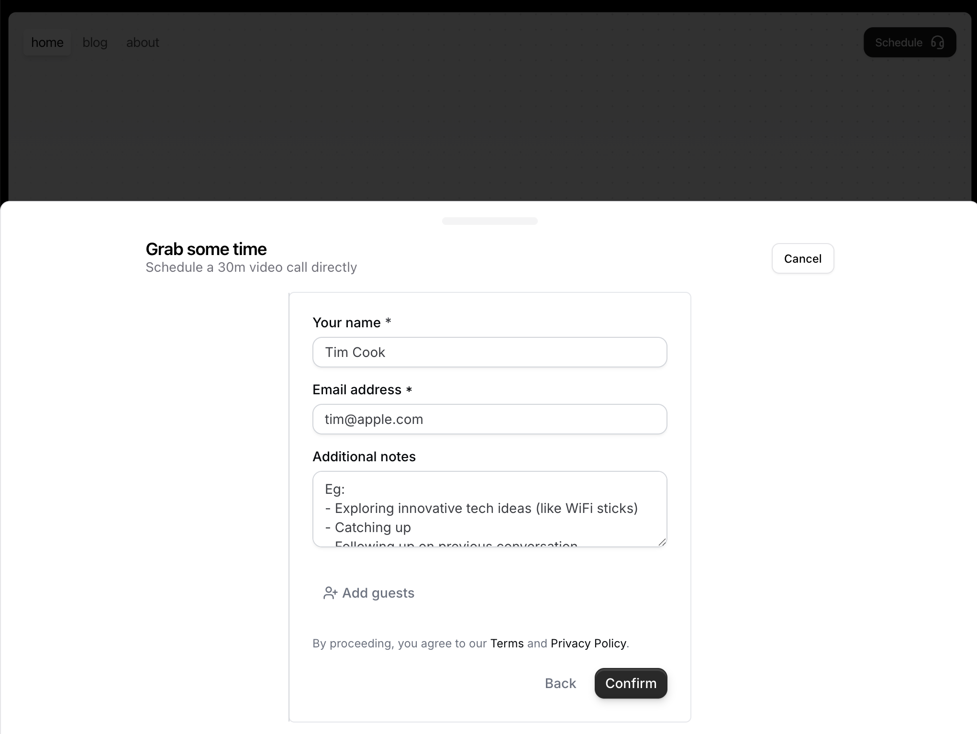Click the add-person icon beside Add guests

[330, 593]
